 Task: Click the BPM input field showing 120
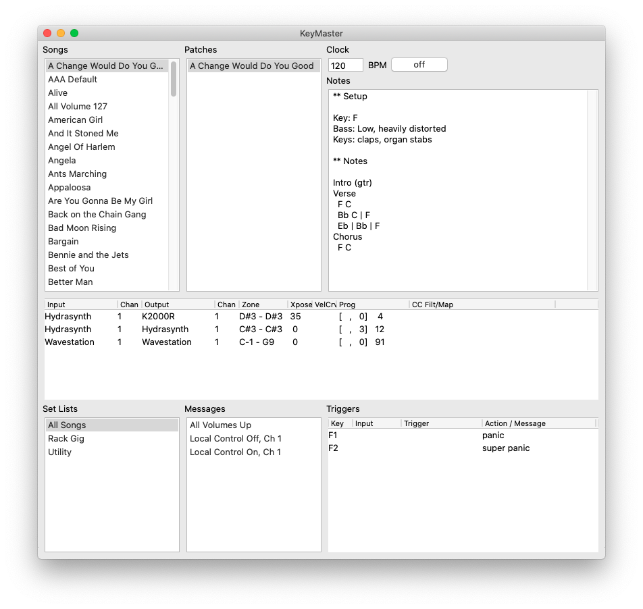[x=345, y=65]
